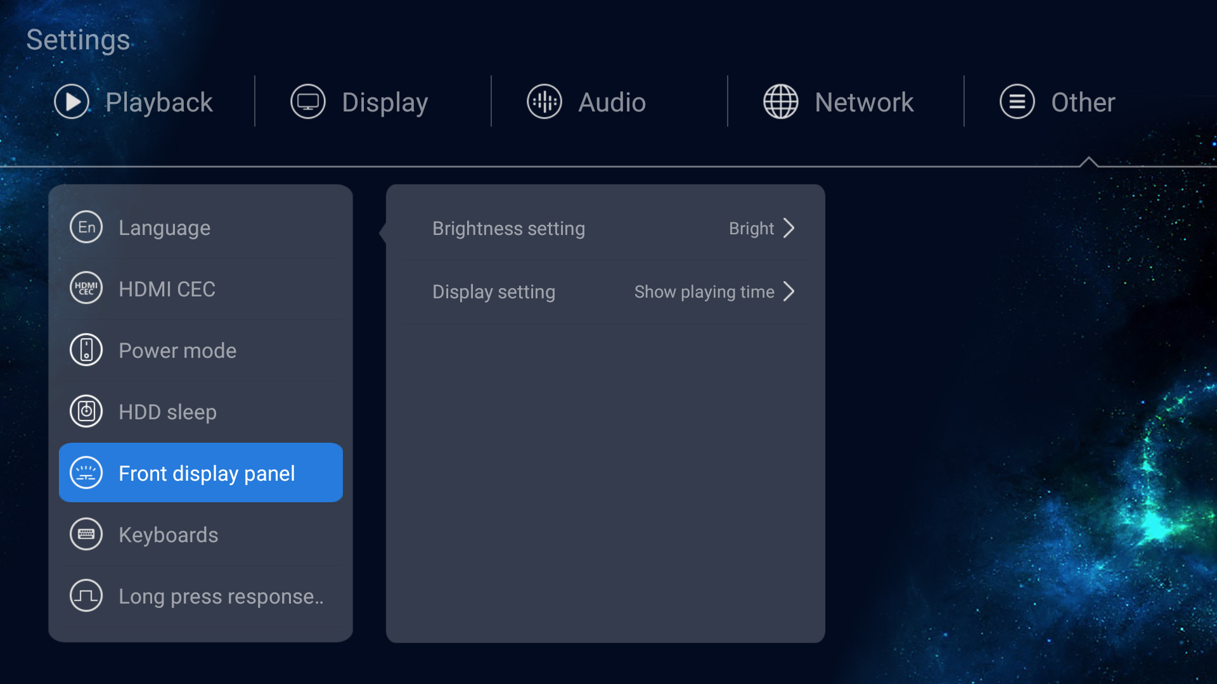The image size is (1217, 684).
Task: Expand the Display setting chevron
Action: [789, 291]
